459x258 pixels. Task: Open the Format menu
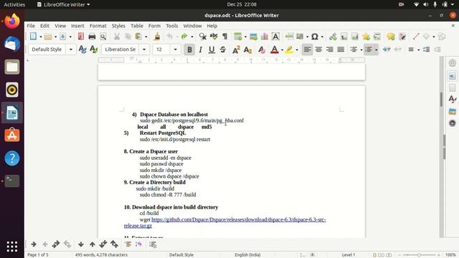[98, 26]
